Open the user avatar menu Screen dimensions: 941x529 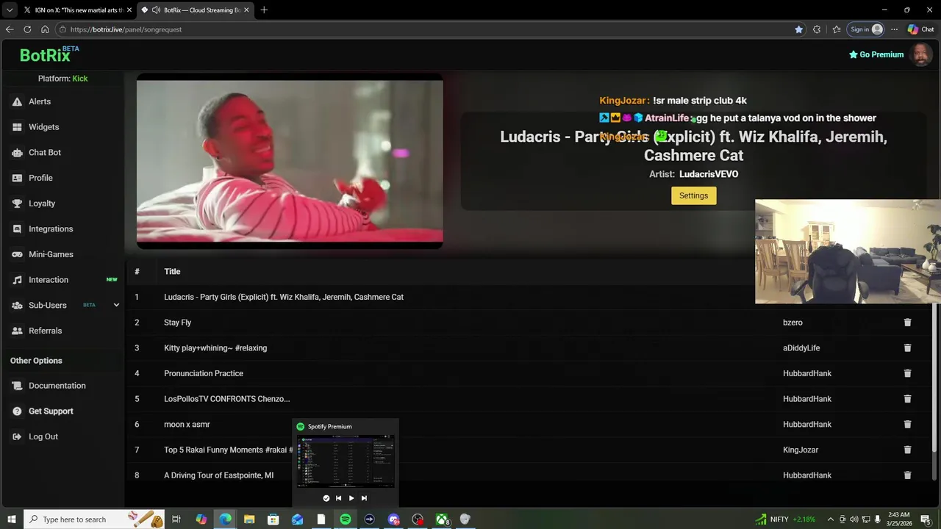[921, 54]
